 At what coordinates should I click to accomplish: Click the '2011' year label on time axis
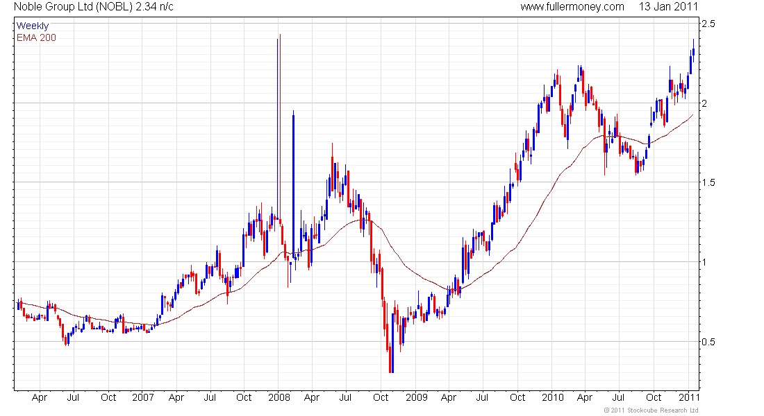pyautogui.click(x=690, y=397)
